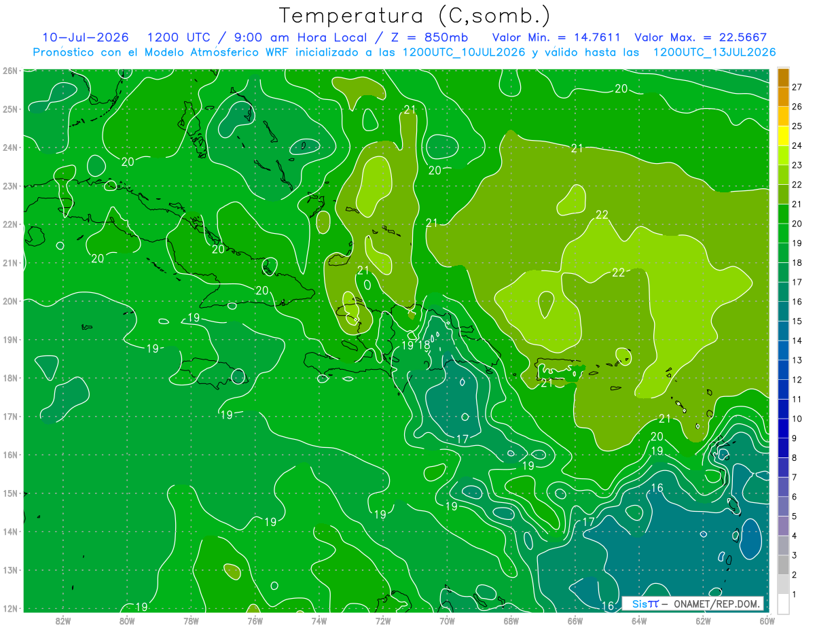Image resolution: width=815 pixels, height=630 pixels.
Task: Select the date text "10-Jul-2026"
Action: click(86, 37)
